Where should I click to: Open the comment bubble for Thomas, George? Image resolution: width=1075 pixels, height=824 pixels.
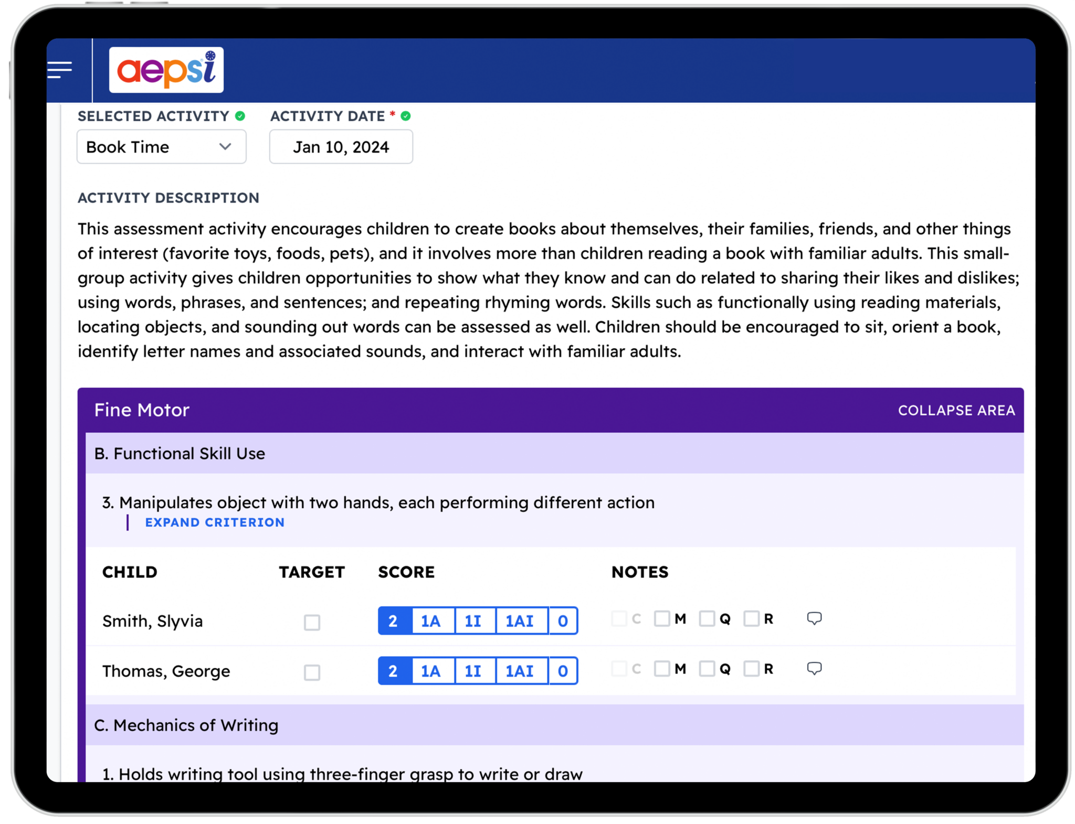pyautogui.click(x=814, y=668)
